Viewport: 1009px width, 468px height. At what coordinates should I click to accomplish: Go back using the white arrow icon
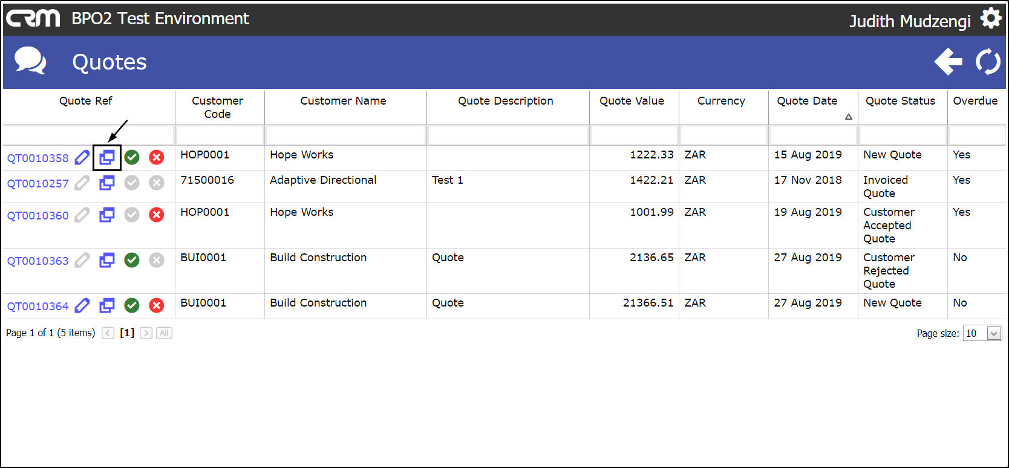[948, 62]
